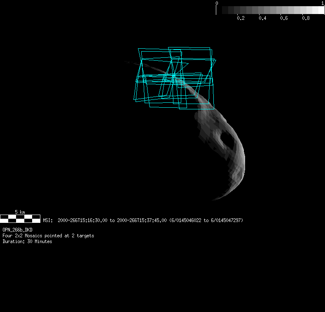Click the grayscale colorbar at the top

270,10
